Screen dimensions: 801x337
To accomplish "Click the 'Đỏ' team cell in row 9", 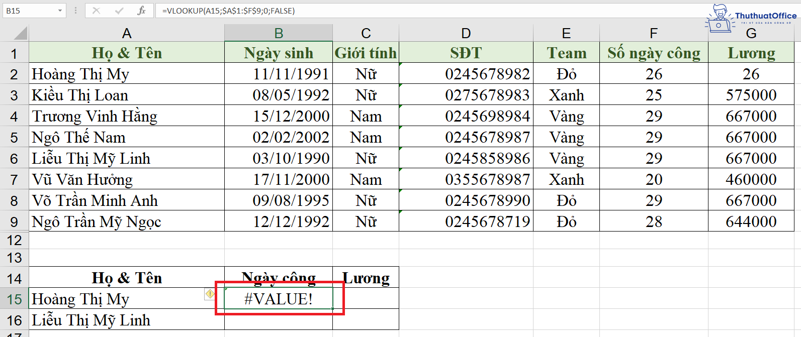I will click(566, 221).
